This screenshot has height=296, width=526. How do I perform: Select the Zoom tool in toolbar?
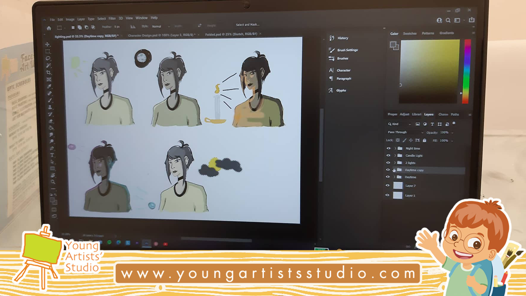tap(53, 182)
